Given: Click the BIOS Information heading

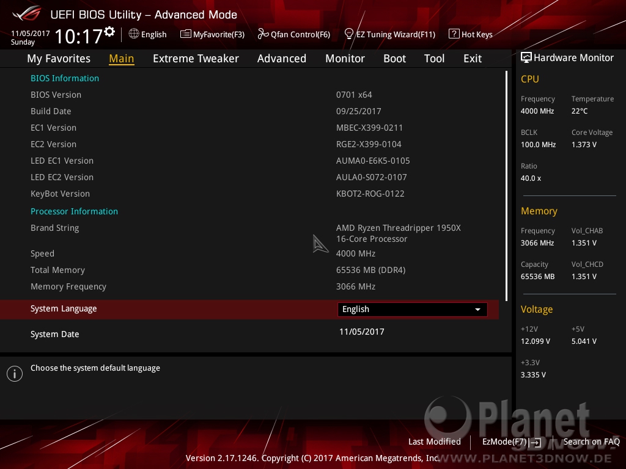Looking at the screenshot, I should pyautogui.click(x=65, y=78).
